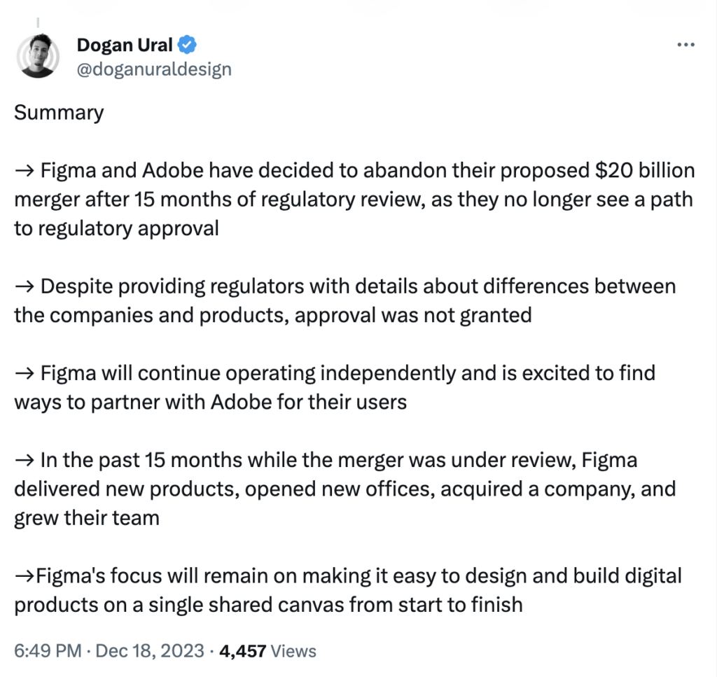Click the arrow before 'Figma's focus will remain'
The height and width of the screenshot is (677, 717).
click(25, 576)
